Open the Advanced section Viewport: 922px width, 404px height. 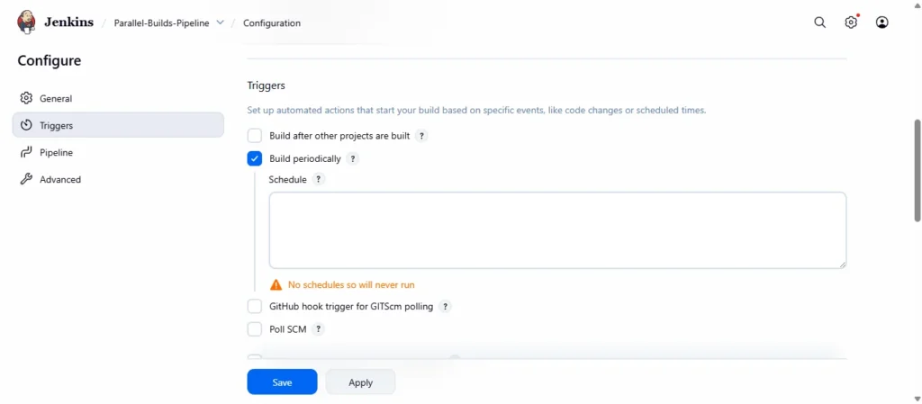click(59, 180)
